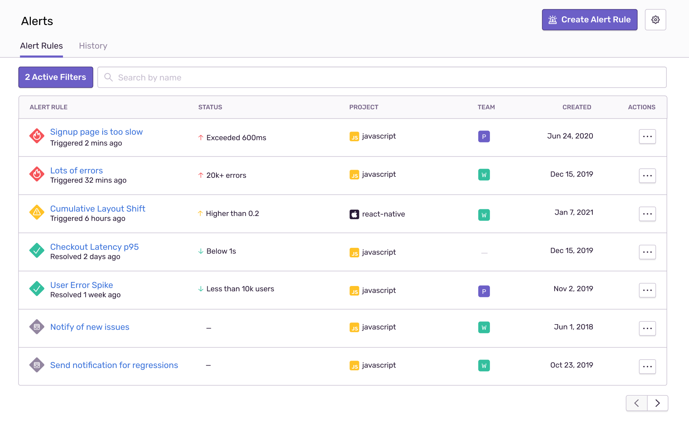Click red fire icon for Signup page alert

pyautogui.click(x=37, y=136)
